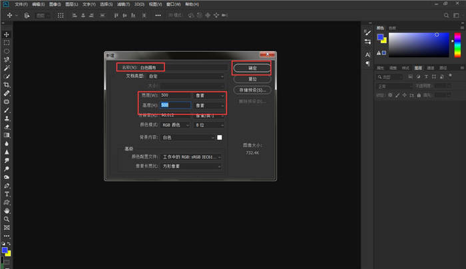This screenshot has height=269, width=466.
Task: Select the Hand tool
Action: [7, 210]
